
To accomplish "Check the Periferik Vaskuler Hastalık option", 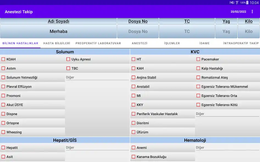I will click(x=133, y=114).
